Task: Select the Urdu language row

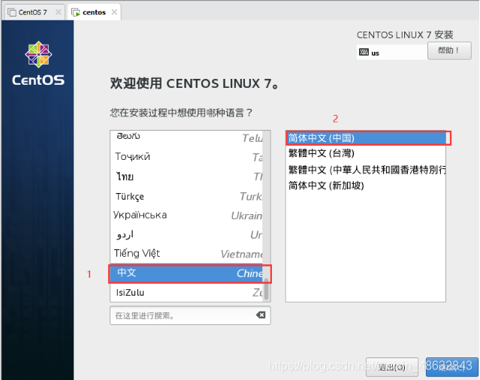Action: pos(186,234)
